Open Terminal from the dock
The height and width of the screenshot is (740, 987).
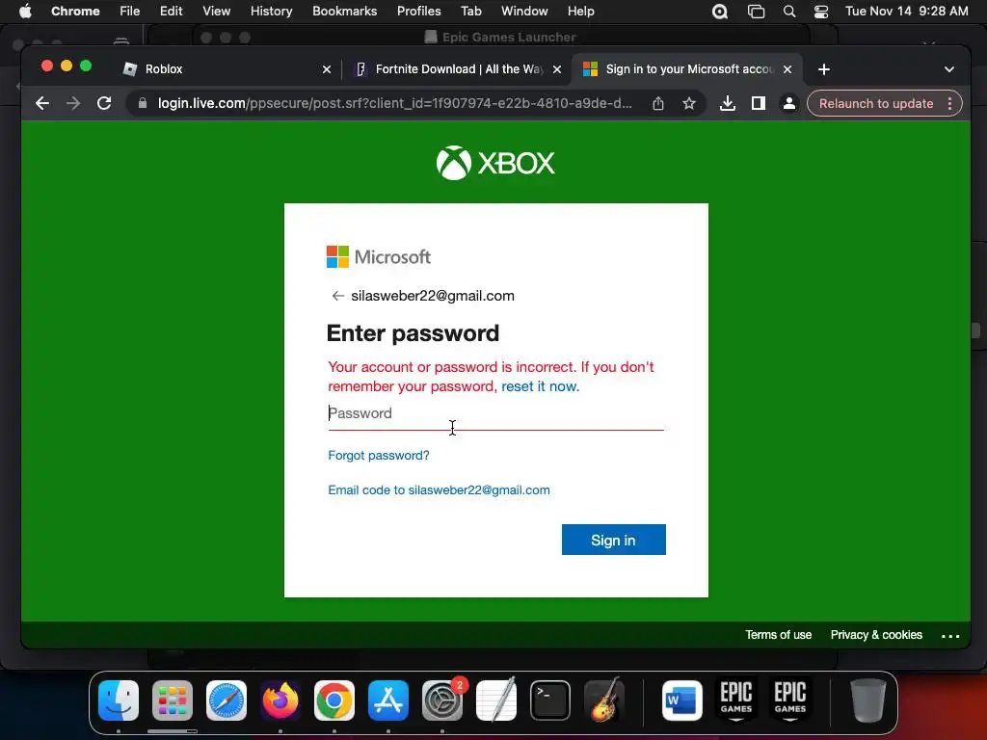(550, 700)
